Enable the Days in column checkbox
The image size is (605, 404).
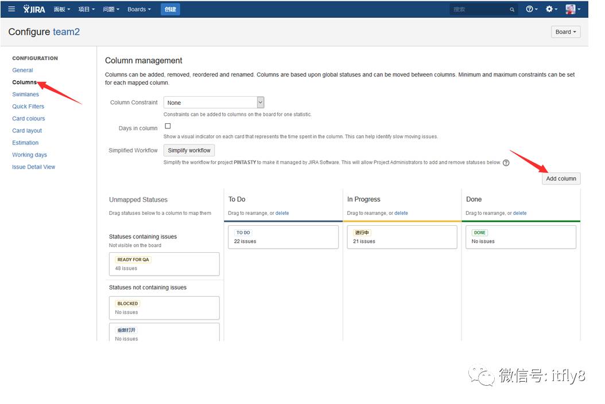click(168, 126)
